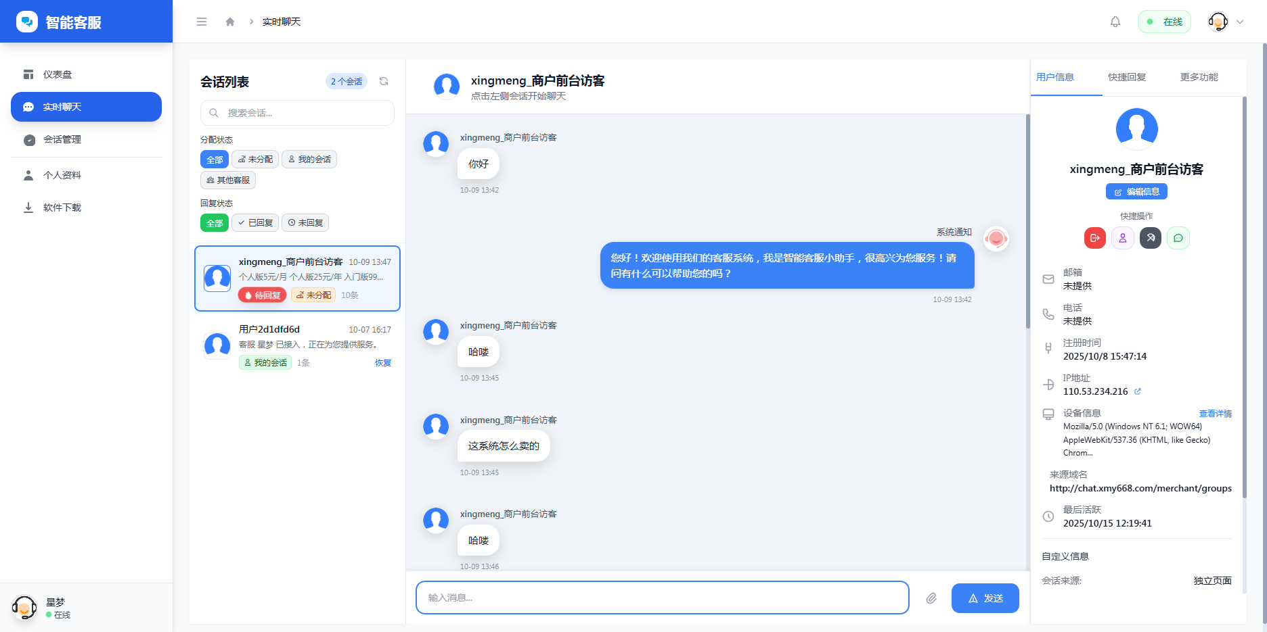Filter by 其他客服
This screenshot has width=1267, height=632.
(228, 180)
